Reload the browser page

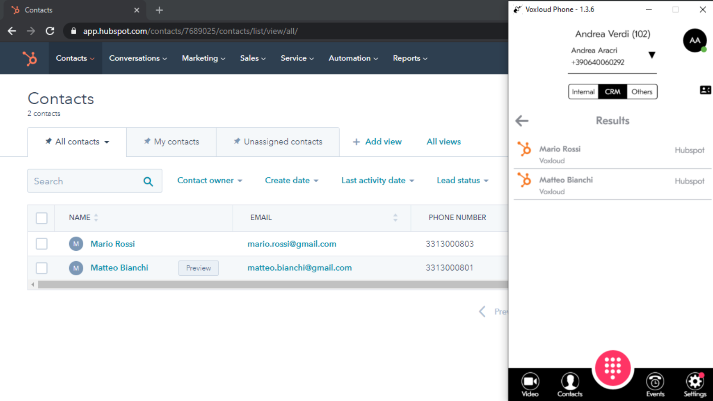click(x=50, y=31)
